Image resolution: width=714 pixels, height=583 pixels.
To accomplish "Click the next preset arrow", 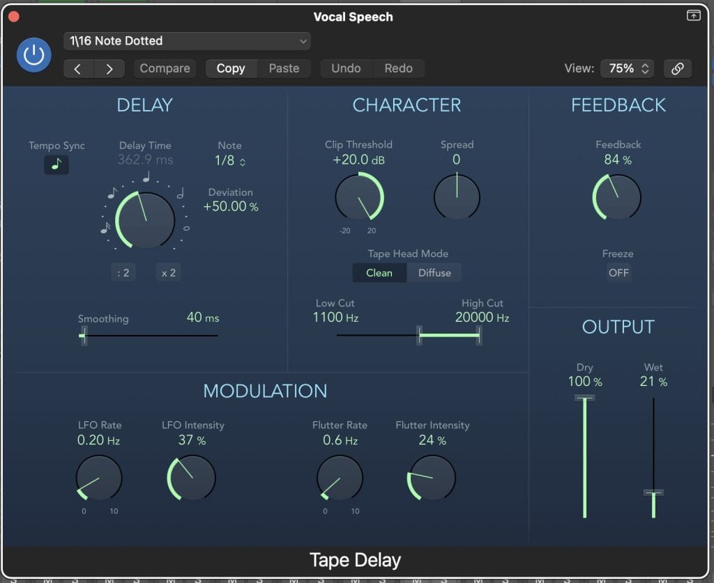I will 109,68.
